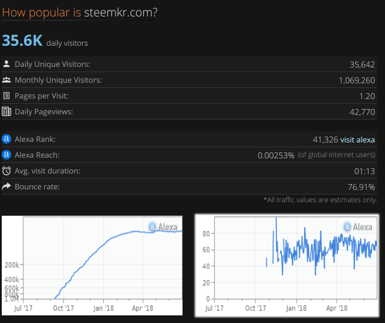
Task: Select the value 1,069,260
Action: pyautogui.click(x=357, y=80)
